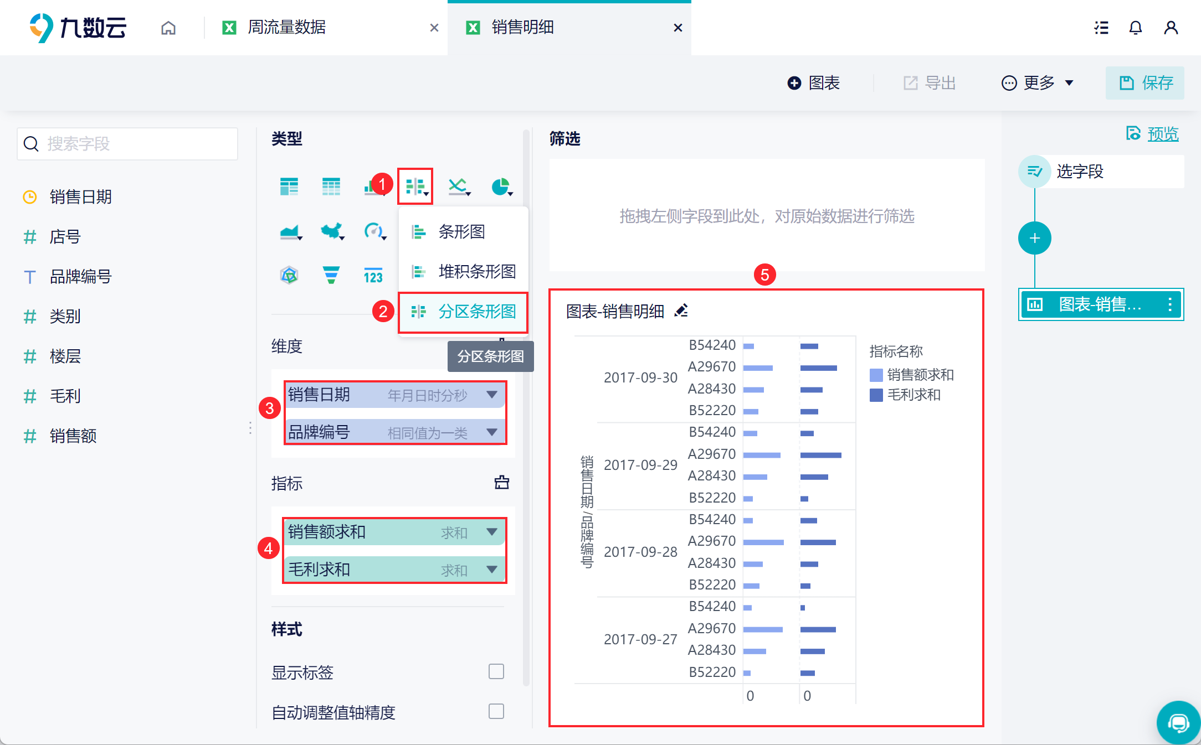Click 销售额求和 legend color swatch

coord(876,375)
